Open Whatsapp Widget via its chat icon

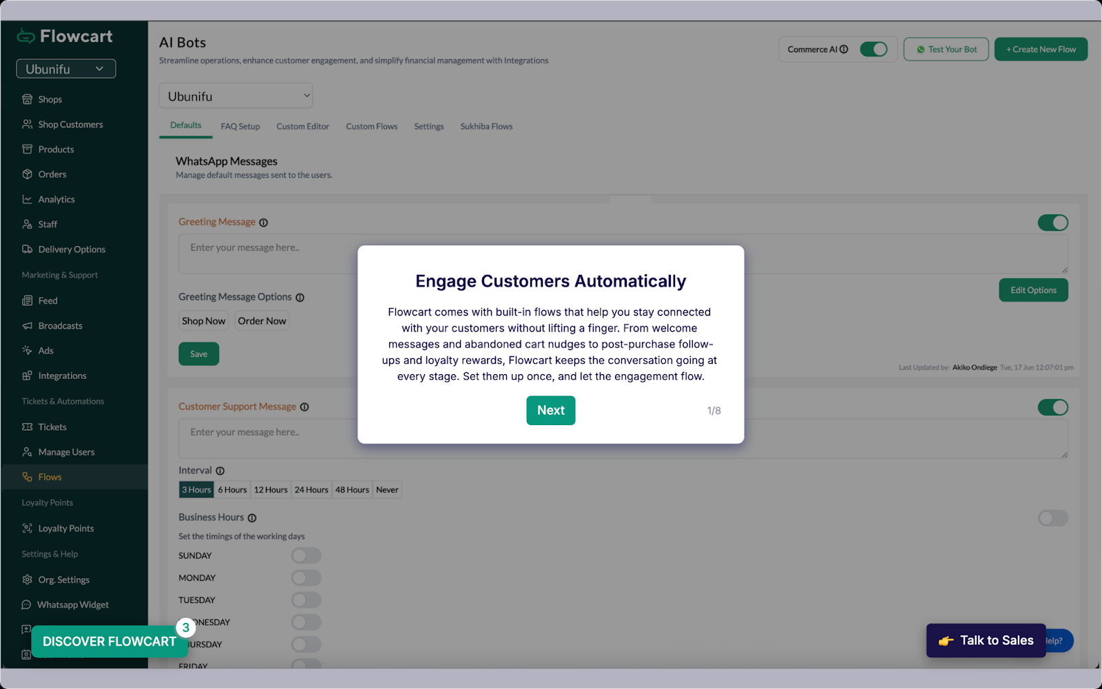(x=26, y=604)
